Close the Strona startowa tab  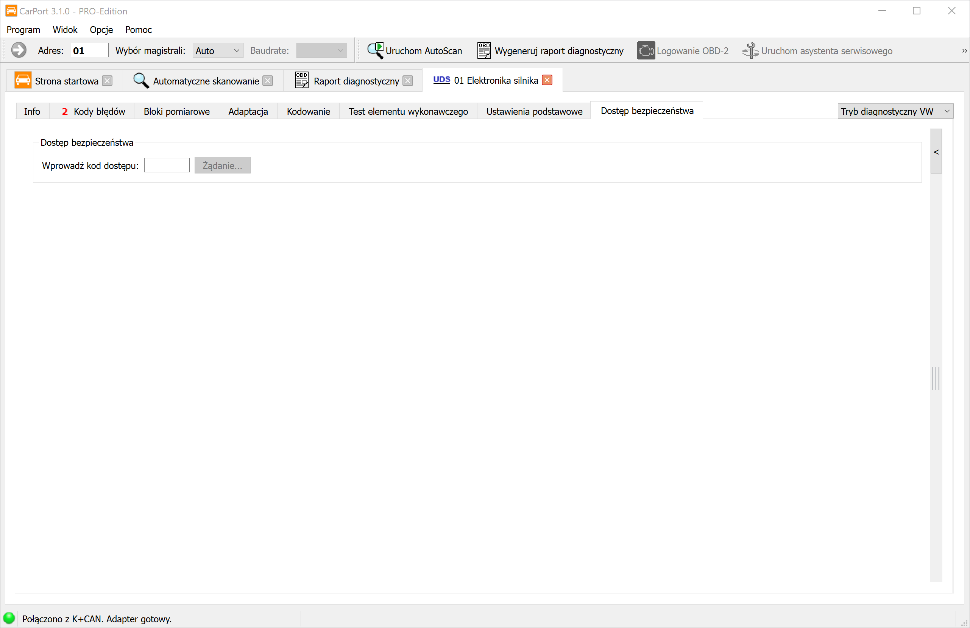click(107, 81)
